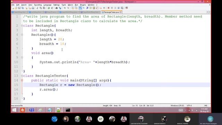The image size is (222, 125).
Task: Close the RectangleTester.java tab with its X
Action: tap(120, 12)
